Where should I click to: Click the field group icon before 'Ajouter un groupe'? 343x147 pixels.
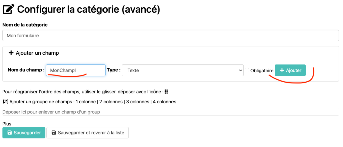(x=5, y=102)
